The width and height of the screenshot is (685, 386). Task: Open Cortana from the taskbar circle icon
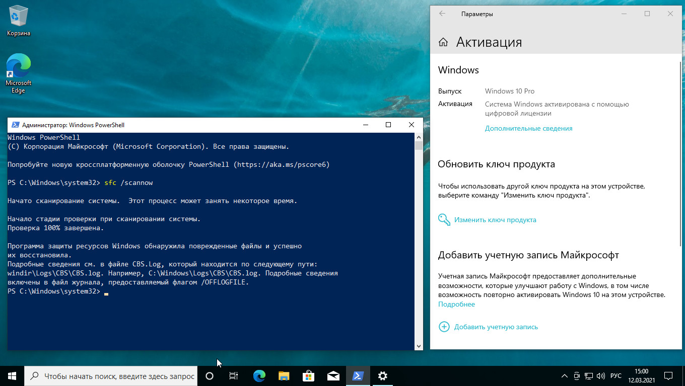click(x=210, y=376)
